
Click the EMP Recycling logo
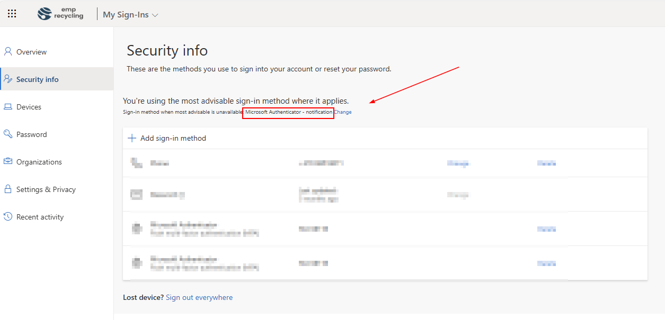pyautogui.click(x=61, y=14)
